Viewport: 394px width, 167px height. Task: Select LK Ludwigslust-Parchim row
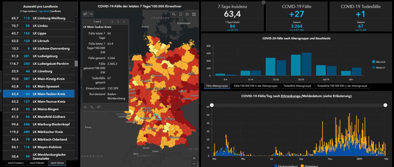39,64
